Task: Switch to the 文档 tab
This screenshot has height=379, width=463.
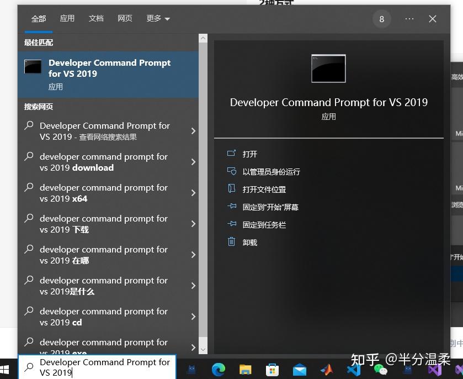Action: (x=96, y=19)
